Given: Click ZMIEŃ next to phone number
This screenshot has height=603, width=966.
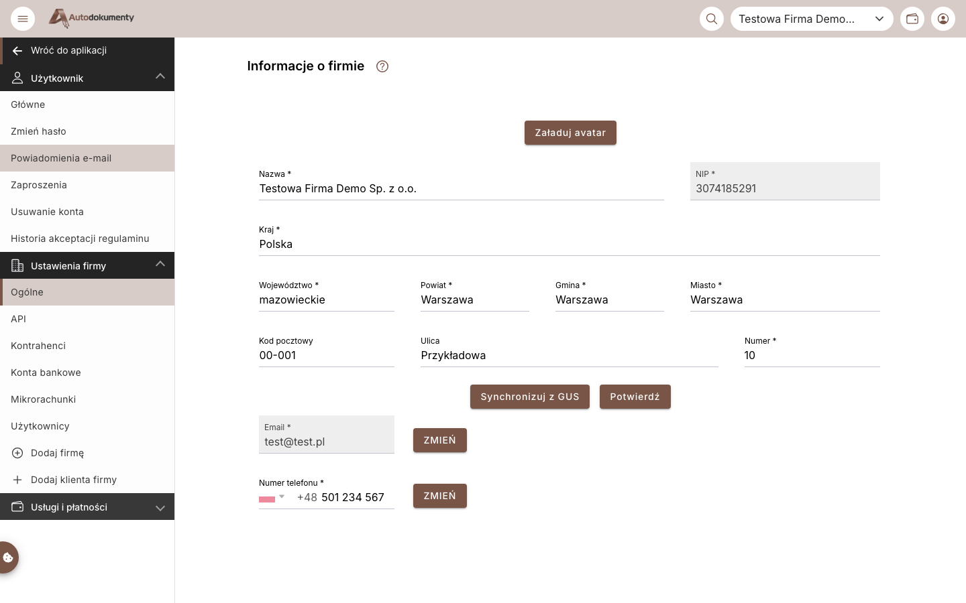Looking at the screenshot, I should click(x=440, y=496).
